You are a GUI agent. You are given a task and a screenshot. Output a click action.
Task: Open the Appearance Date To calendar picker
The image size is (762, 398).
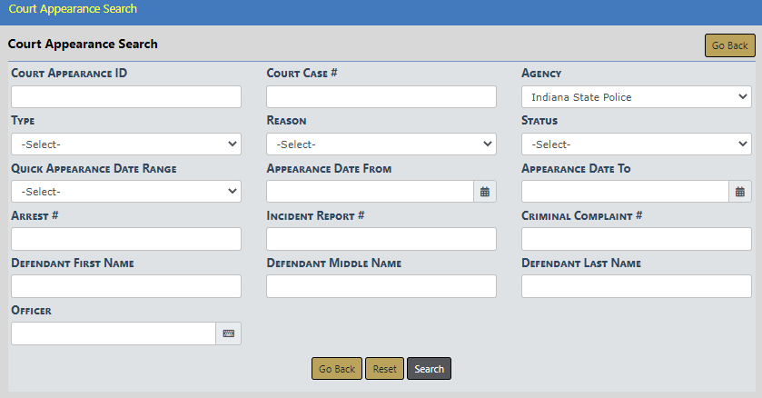click(740, 192)
